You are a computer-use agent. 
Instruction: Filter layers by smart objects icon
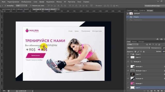point(159,44)
